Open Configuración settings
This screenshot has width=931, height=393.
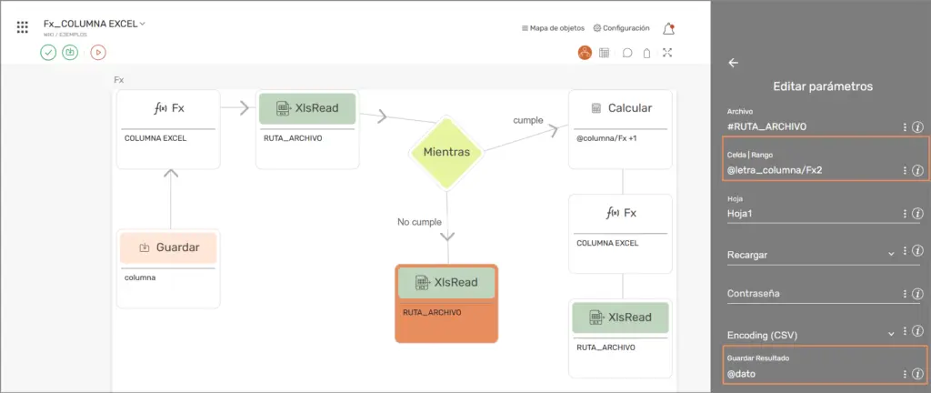(x=621, y=28)
